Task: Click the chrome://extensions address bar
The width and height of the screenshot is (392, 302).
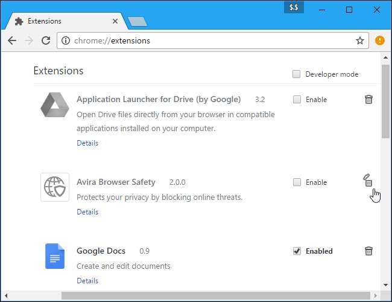Action: pos(205,41)
